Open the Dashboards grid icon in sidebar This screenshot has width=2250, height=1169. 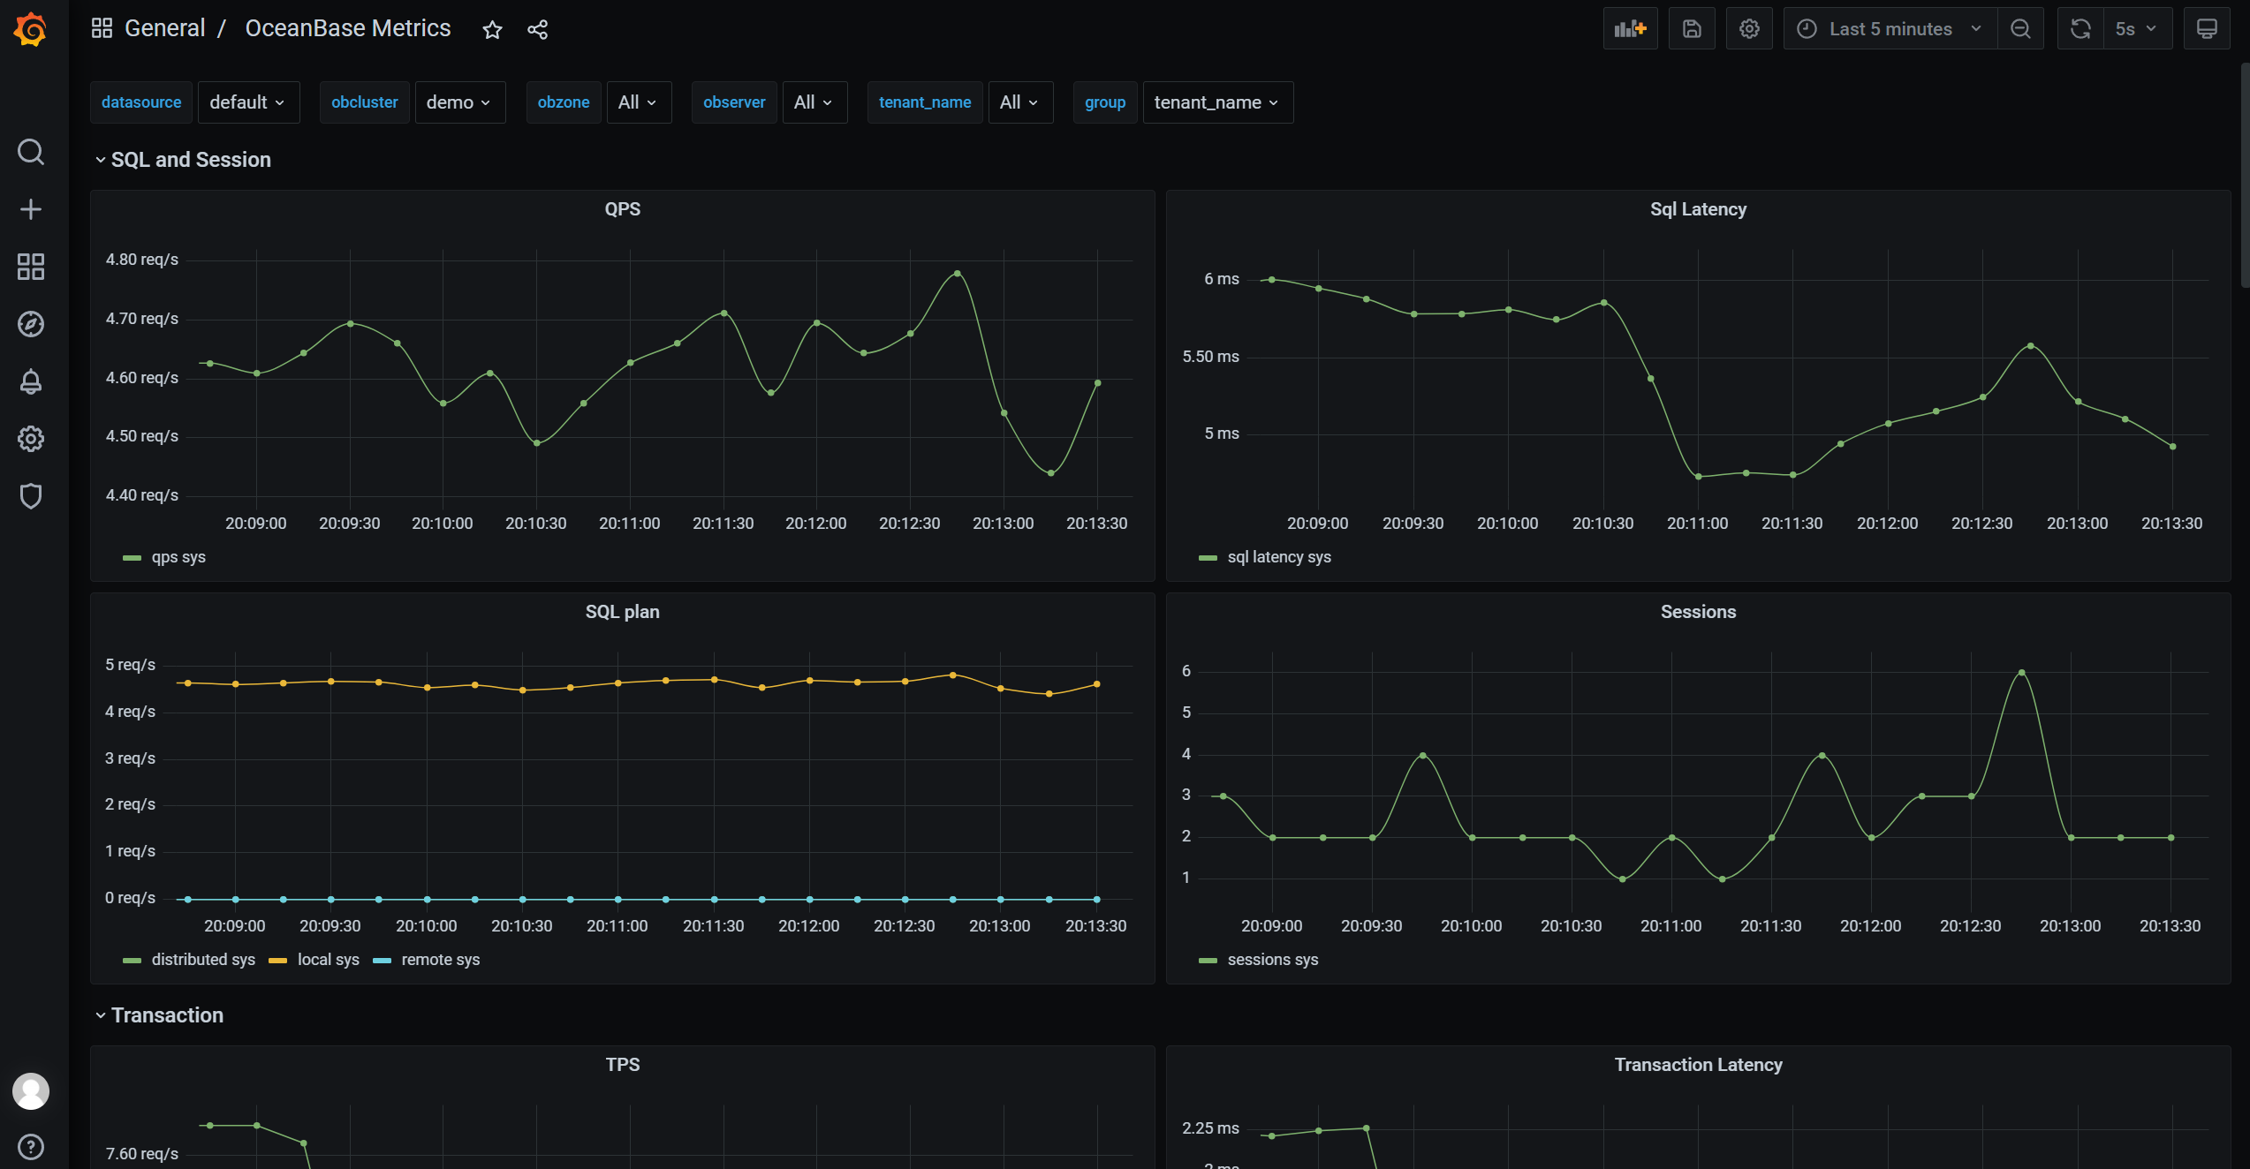[x=31, y=267]
